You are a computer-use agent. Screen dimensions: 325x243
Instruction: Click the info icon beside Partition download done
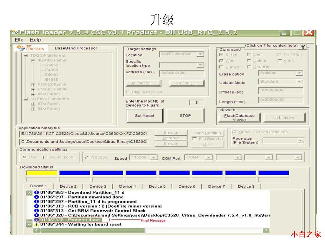pos(37,197)
